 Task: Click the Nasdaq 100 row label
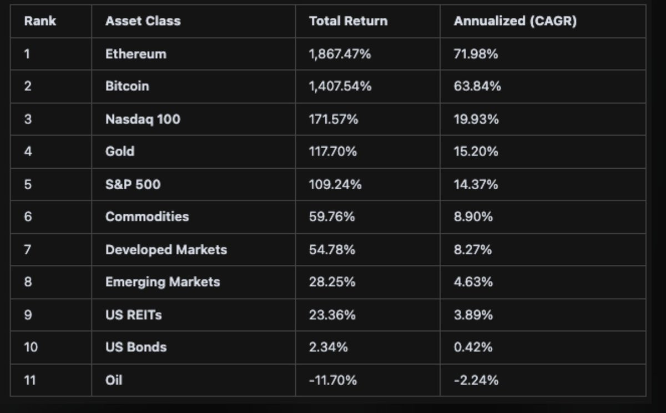click(x=143, y=119)
